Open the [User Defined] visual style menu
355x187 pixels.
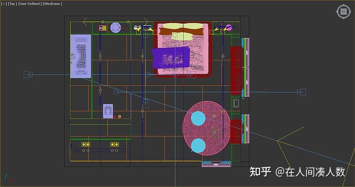click(x=30, y=4)
